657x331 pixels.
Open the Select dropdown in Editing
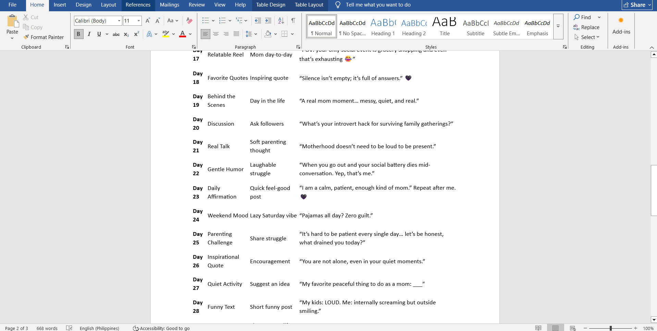(x=587, y=37)
